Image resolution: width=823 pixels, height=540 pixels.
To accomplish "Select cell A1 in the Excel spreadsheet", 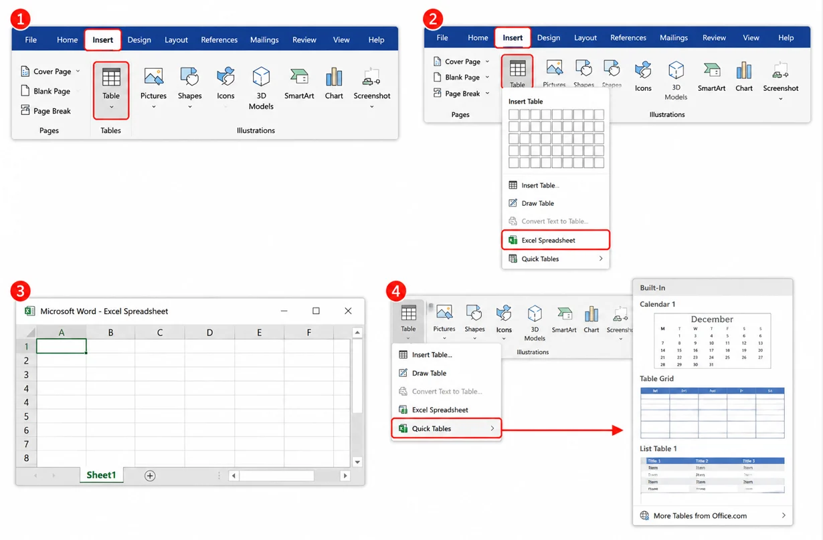I will (61, 346).
